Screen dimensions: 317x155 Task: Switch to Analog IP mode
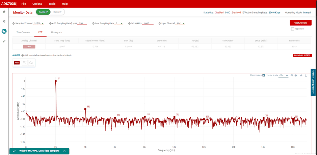coord(43,12)
